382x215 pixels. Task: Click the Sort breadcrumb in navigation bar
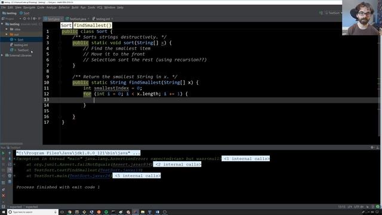(x=24, y=13)
